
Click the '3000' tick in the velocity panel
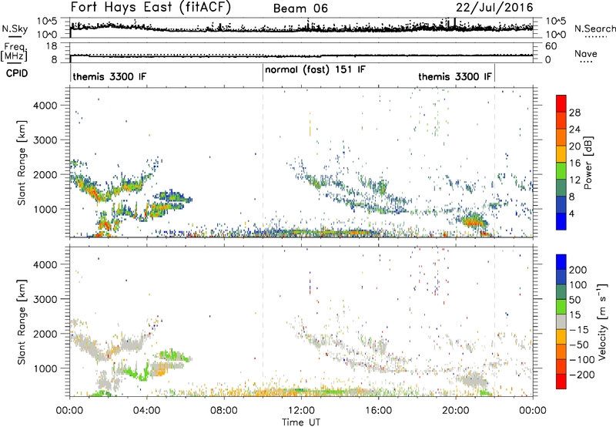pyautogui.click(x=45, y=299)
